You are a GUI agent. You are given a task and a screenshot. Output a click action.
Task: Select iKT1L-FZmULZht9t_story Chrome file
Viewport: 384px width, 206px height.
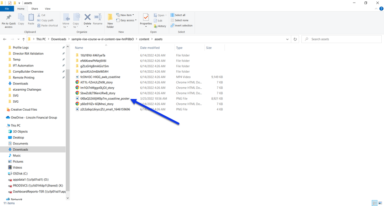[96, 82]
